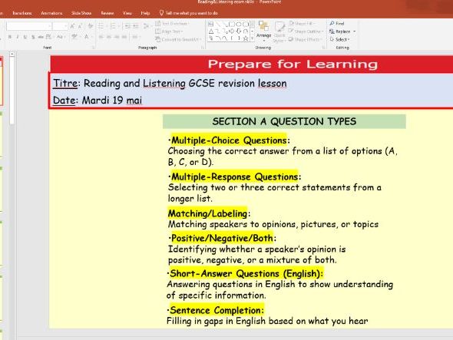Open the Select menu in Editing
This screenshot has height=340, width=453.
340,39
